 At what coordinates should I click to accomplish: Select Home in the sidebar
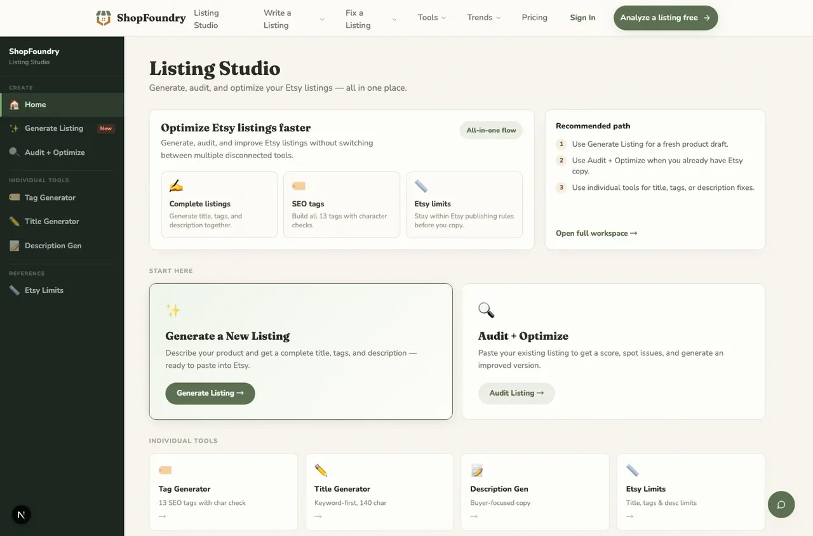click(62, 105)
